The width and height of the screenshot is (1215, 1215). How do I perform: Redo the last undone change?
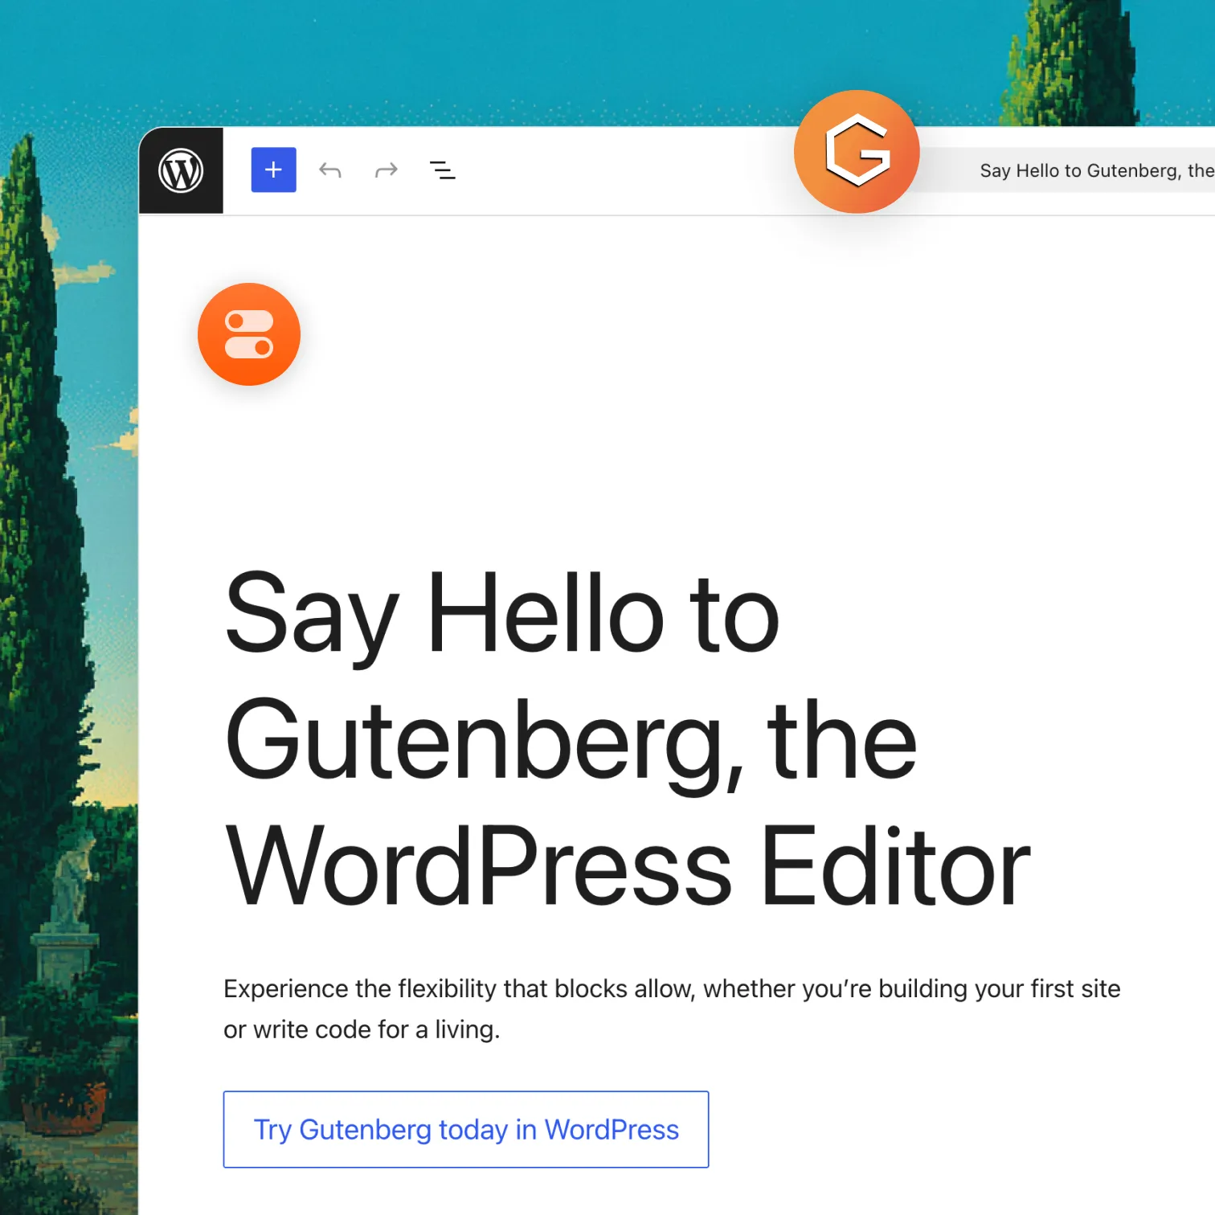(x=387, y=170)
